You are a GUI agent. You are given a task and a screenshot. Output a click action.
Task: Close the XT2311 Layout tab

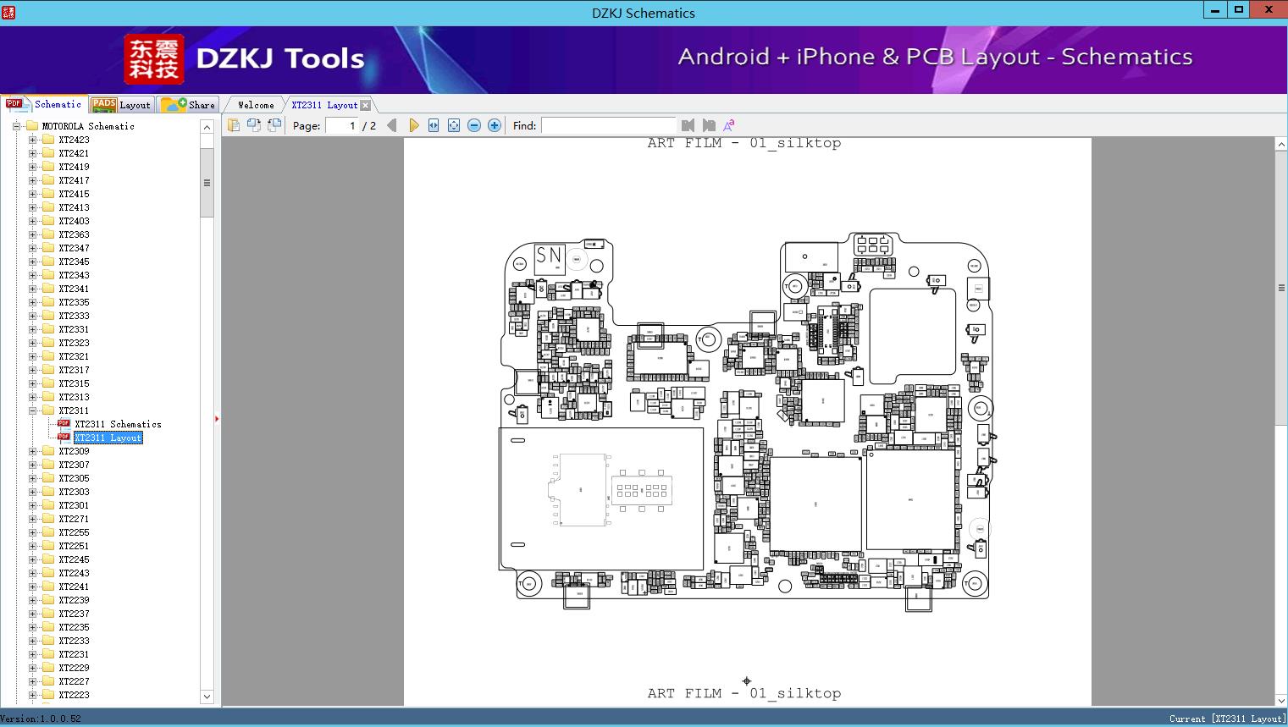365,105
